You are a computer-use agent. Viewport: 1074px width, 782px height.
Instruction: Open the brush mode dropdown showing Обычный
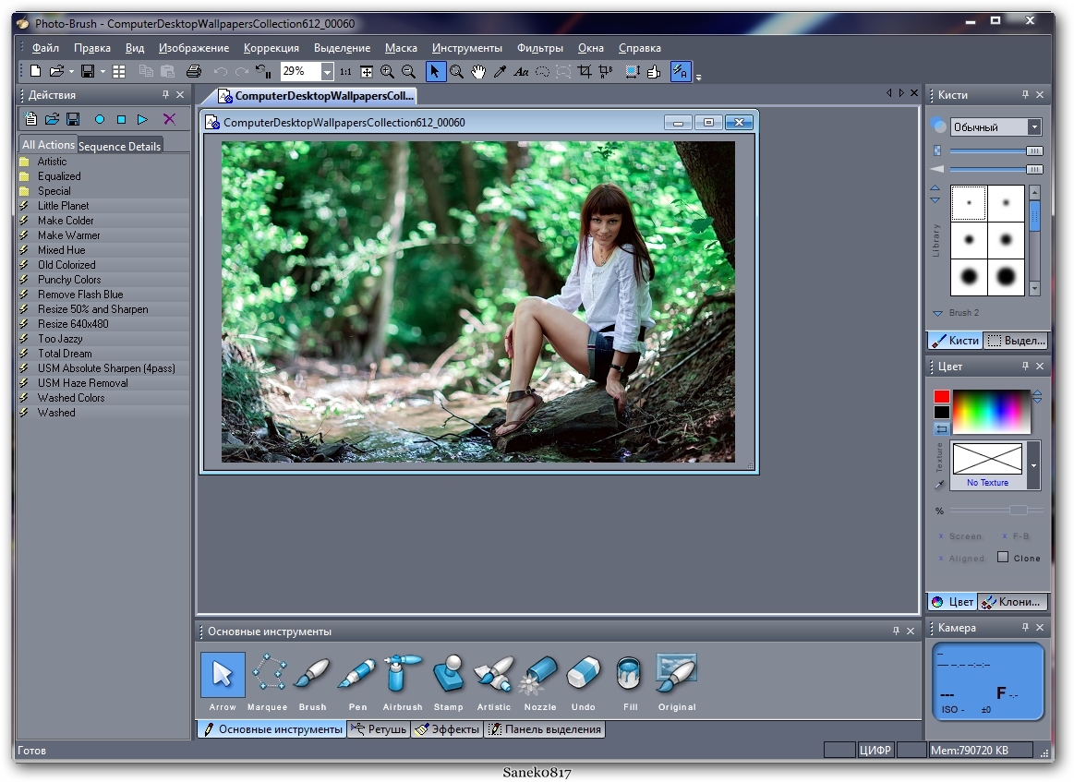point(1034,127)
